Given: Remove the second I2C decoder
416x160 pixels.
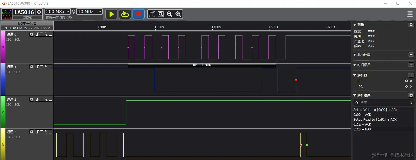Looking at the screenshot, I should point(411,87).
